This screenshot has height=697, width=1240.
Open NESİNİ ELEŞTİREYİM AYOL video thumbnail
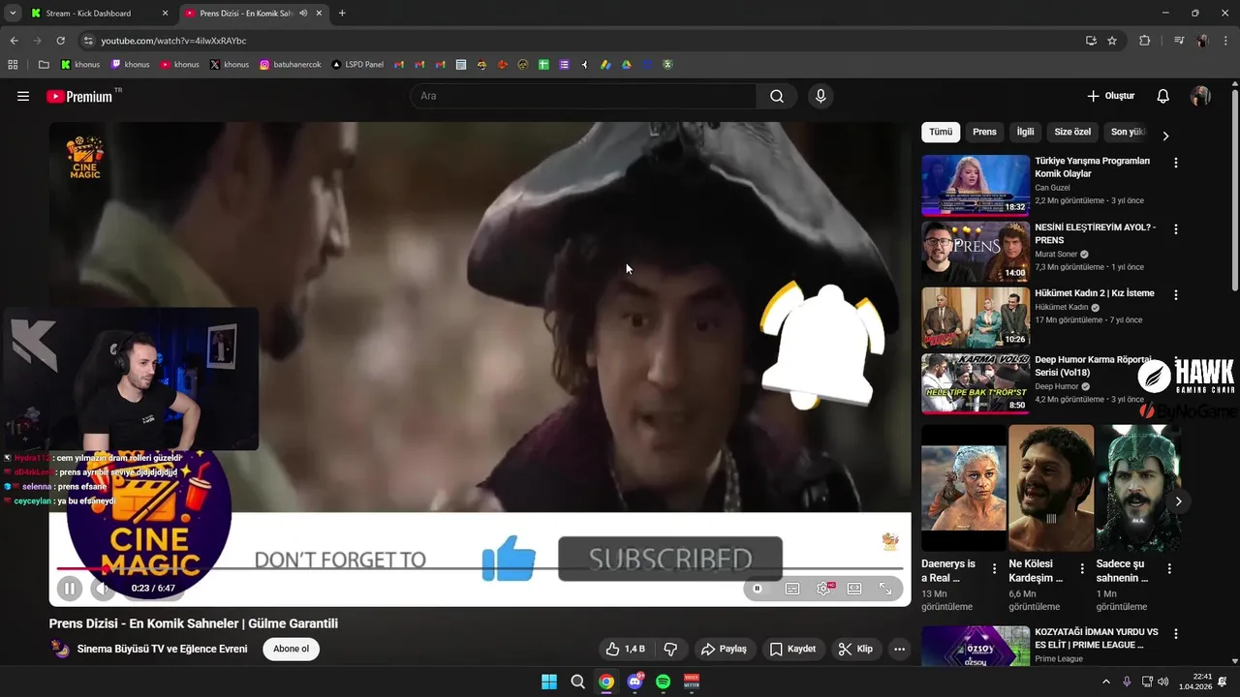(x=976, y=251)
